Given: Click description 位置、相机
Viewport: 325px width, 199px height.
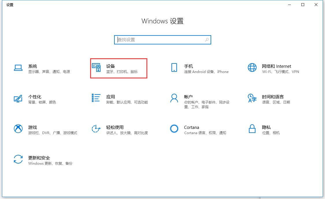Looking at the screenshot, I should 271,133.
